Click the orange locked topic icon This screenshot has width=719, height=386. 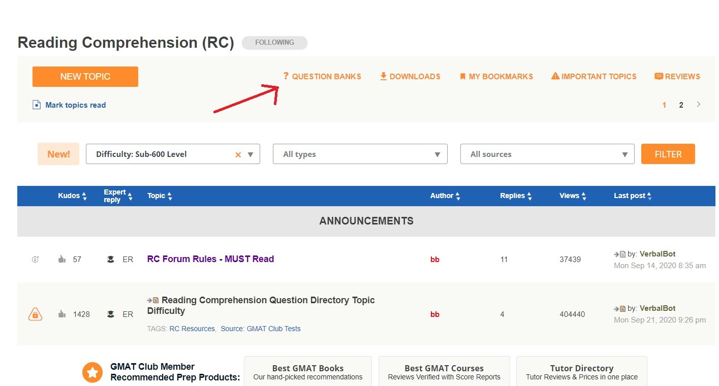(x=35, y=314)
